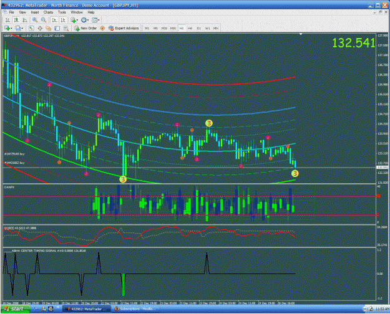Open the File menu

point(11,12)
